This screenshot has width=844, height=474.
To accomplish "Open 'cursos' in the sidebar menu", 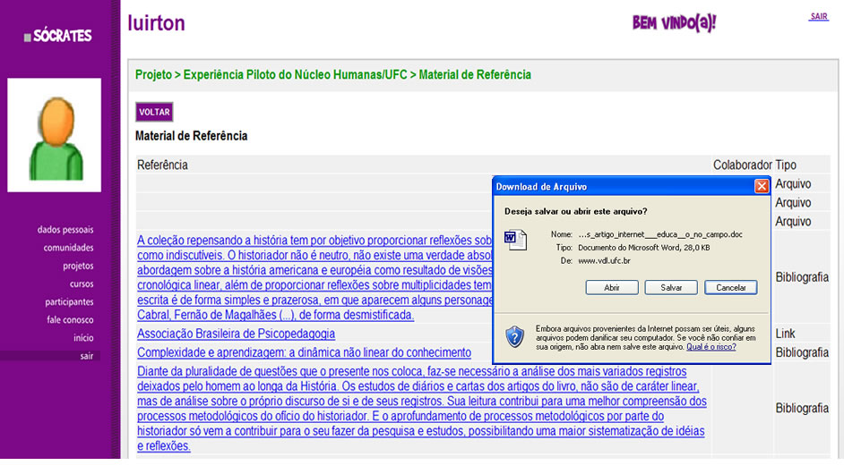I will [82, 284].
